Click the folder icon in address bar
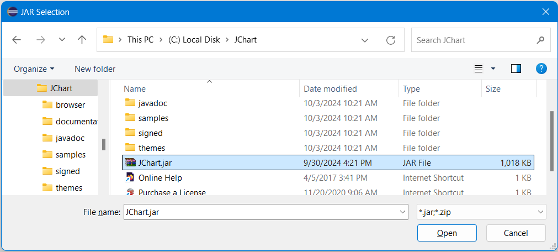The image size is (558, 252). click(x=108, y=40)
